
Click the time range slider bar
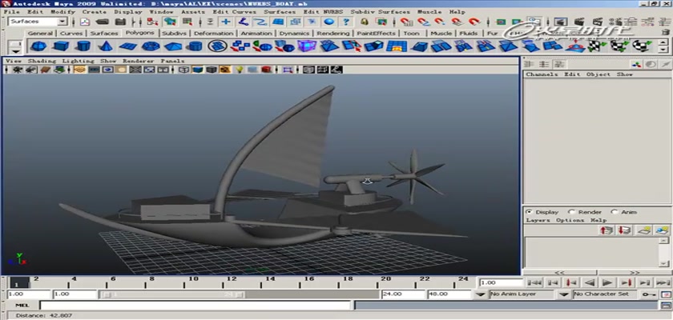pos(173,294)
